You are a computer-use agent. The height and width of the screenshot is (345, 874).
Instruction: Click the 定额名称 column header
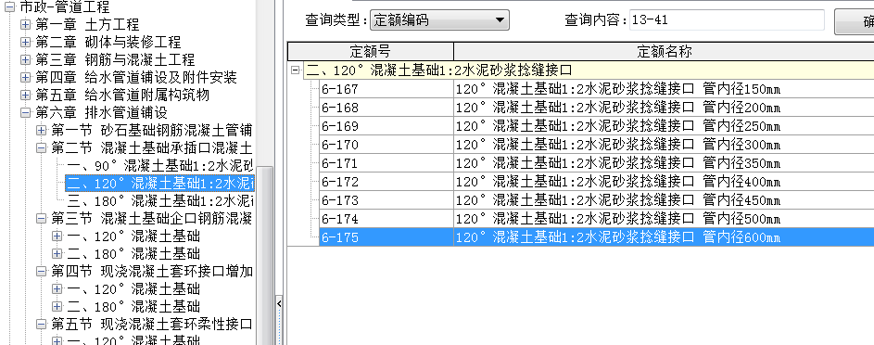664,51
